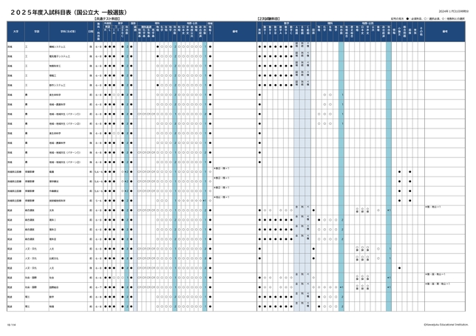Click the 学部 column header

click(35, 31)
